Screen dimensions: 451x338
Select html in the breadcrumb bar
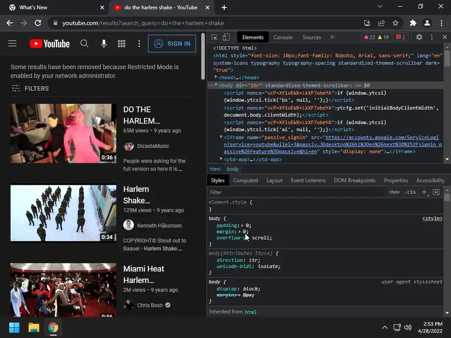coord(215,169)
